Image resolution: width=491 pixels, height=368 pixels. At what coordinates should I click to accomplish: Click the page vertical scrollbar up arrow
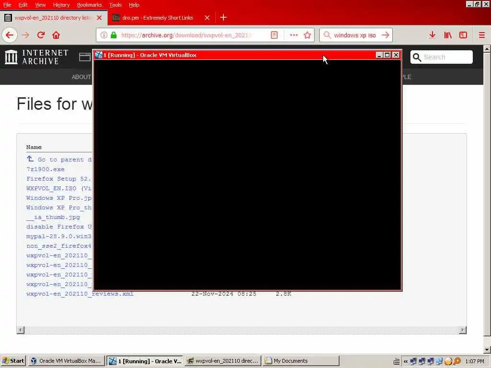click(x=487, y=49)
